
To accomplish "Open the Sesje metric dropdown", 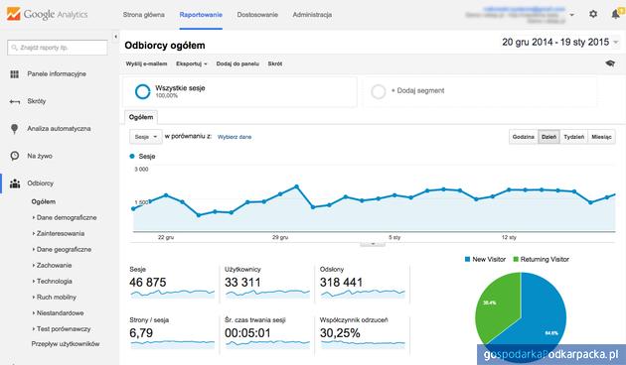I will click(146, 137).
